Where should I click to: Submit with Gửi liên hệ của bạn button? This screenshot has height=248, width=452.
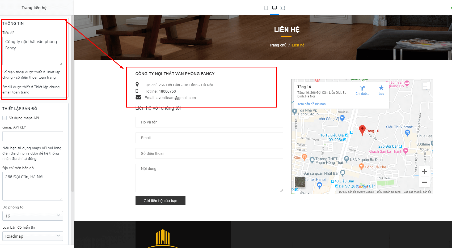pyautogui.click(x=160, y=201)
